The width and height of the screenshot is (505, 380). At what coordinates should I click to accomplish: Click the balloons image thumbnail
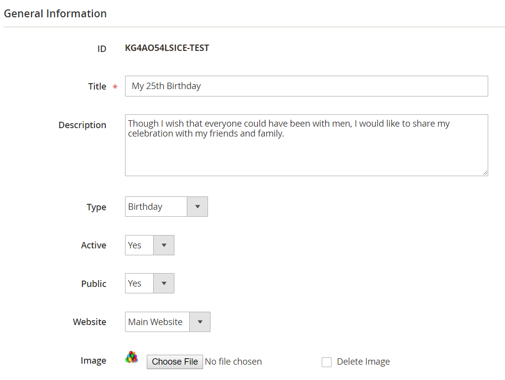(x=132, y=357)
